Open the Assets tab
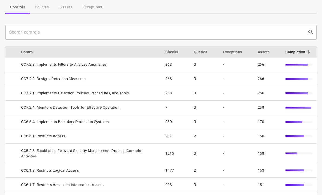 pos(66,7)
